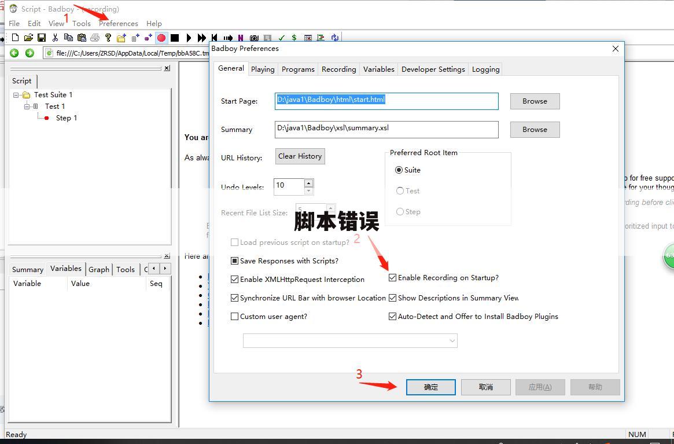The width and height of the screenshot is (674, 444).
Task: Browse for the Summary xsl file
Action: pyautogui.click(x=535, y=130)
